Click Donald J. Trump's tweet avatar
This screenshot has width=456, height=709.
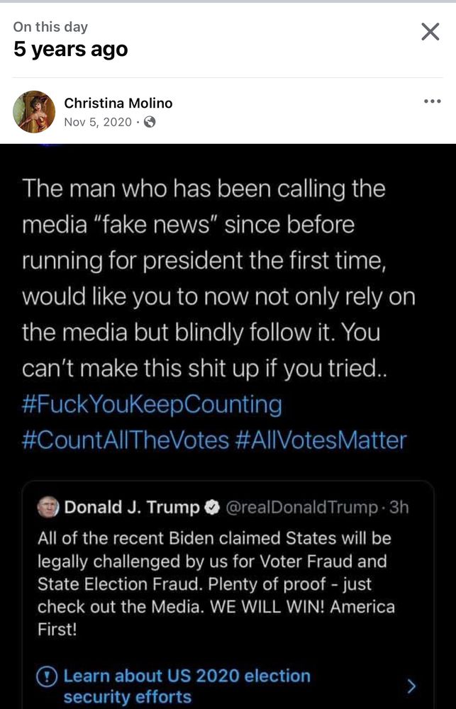[x=48, y=507]
